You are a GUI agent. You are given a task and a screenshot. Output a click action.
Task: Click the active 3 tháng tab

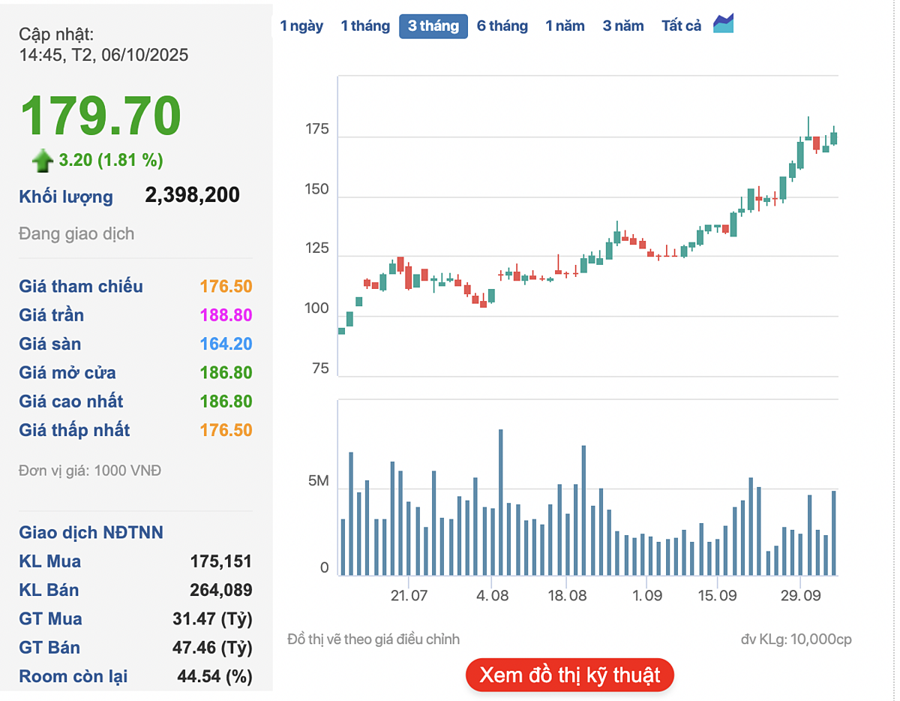pyautogui.click(x=433, y=26)
